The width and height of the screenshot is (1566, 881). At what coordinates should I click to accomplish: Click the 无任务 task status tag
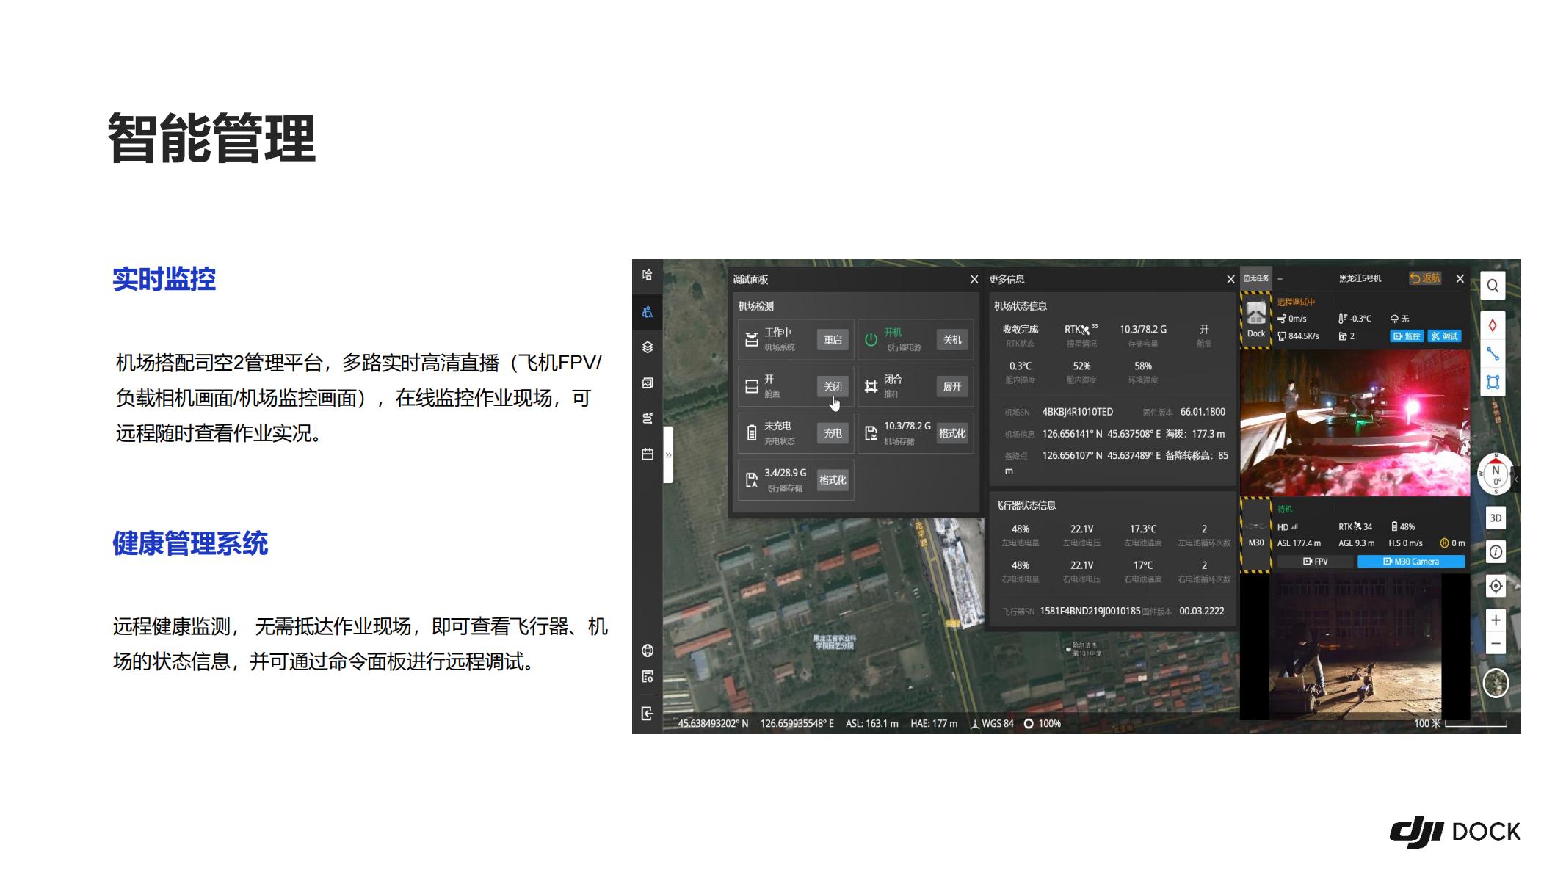pyautogui.click(x=1256, y=278)
